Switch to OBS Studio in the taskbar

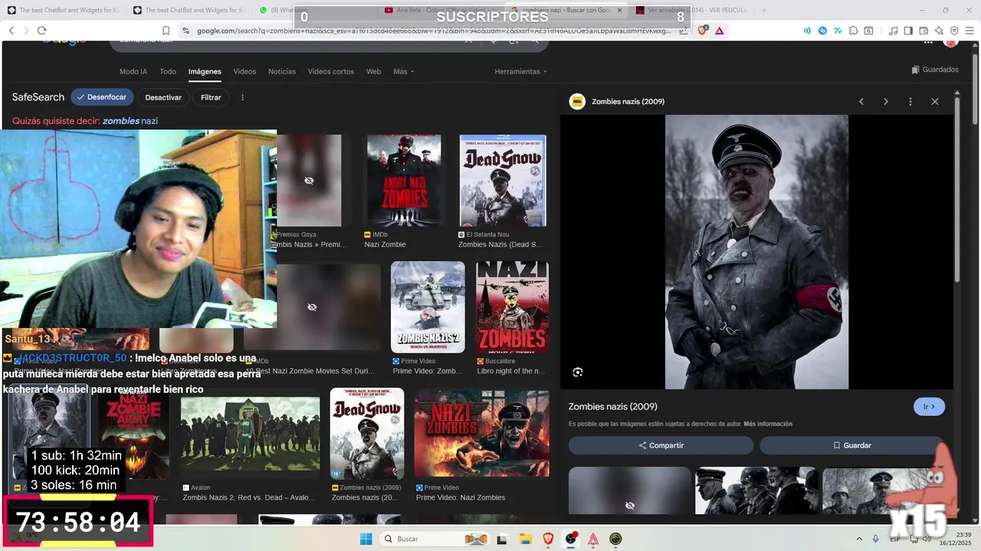tap(571, 539)
